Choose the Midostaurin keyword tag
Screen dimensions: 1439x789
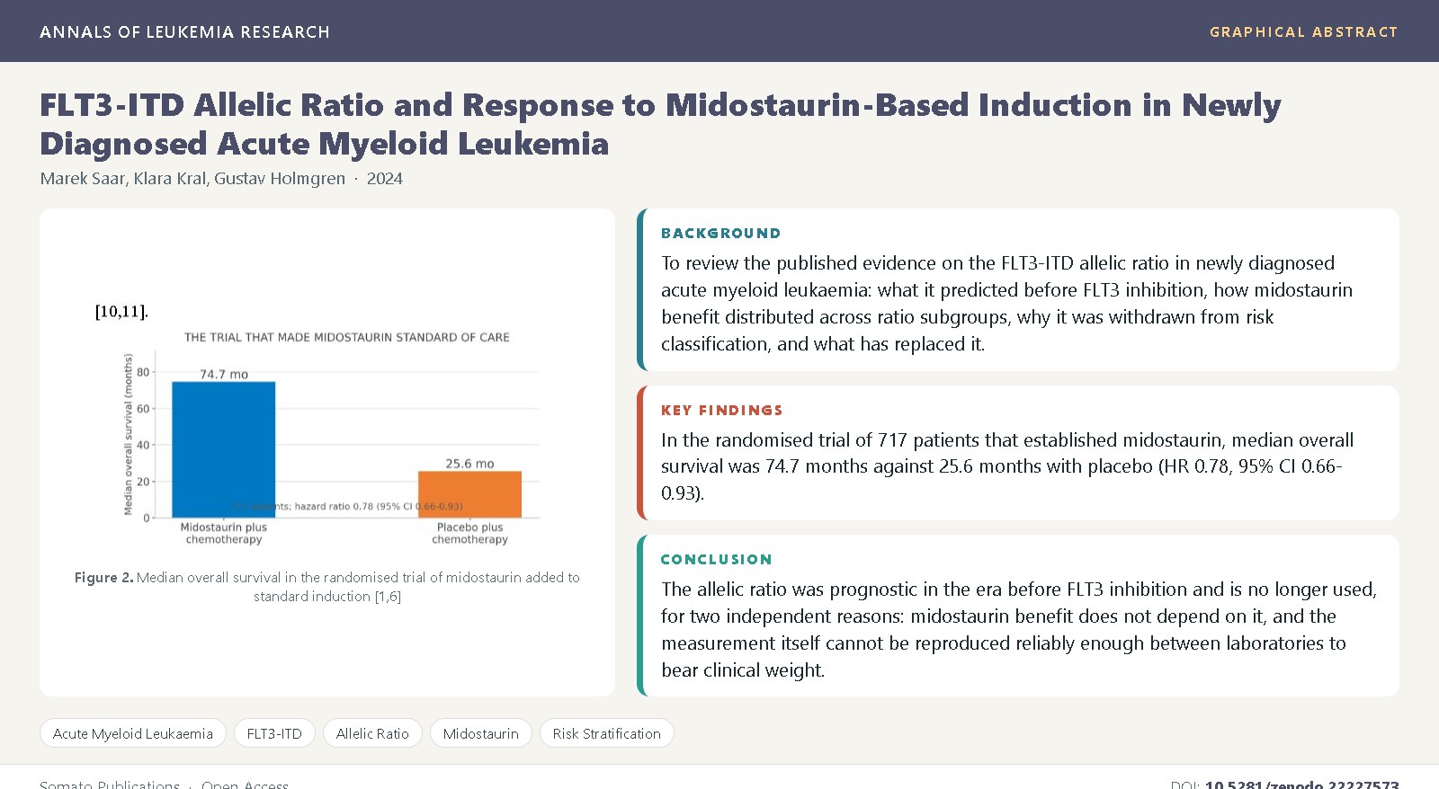[x=481, y=733]
